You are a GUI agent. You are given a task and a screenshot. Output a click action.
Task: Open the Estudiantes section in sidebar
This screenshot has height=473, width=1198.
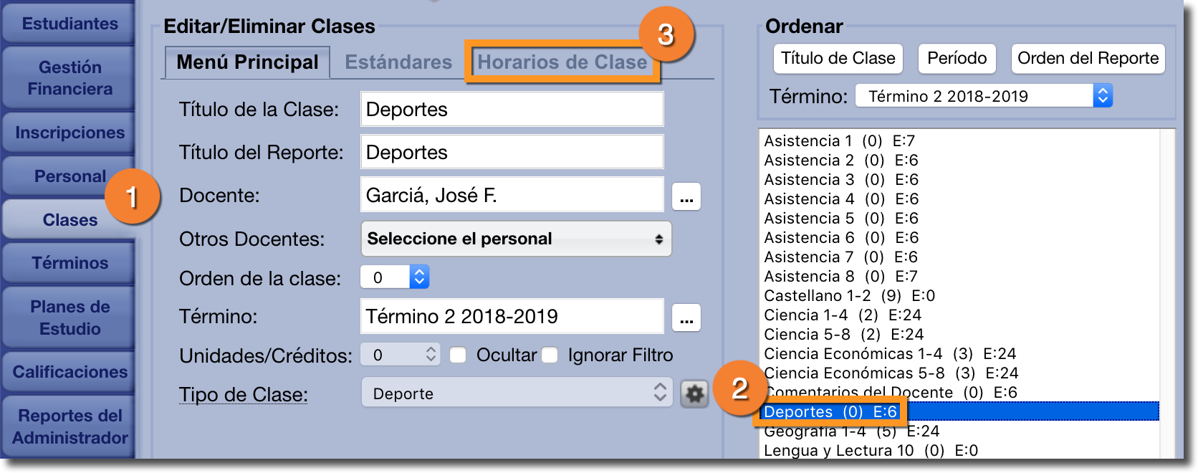coord(70,24)
